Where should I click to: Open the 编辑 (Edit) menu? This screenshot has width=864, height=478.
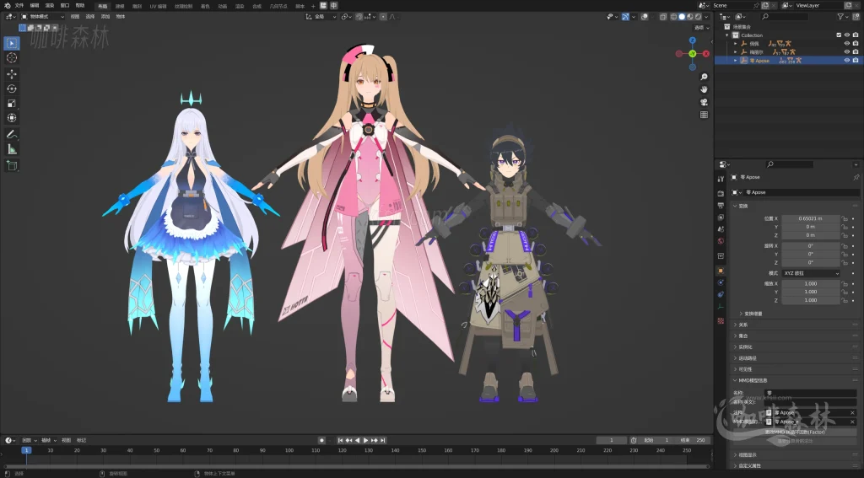coord(34,6)
